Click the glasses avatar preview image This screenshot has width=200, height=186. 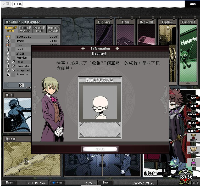tap(100, 102)
